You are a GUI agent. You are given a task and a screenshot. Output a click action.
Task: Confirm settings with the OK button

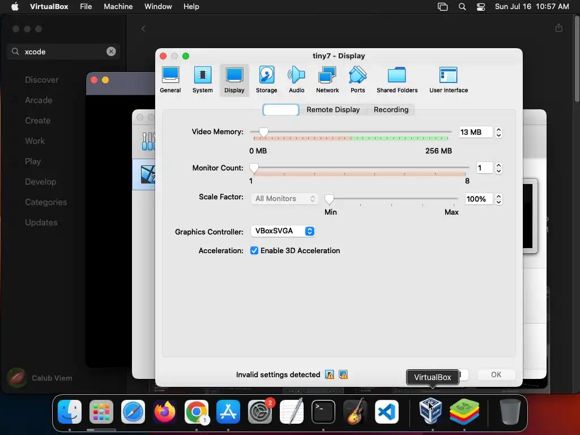tap(496, 375)
